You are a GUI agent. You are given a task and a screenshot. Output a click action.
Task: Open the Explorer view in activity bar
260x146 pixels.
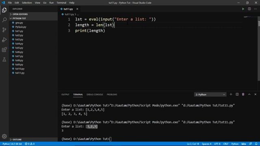pyautogui.click(x=4, y=10)
